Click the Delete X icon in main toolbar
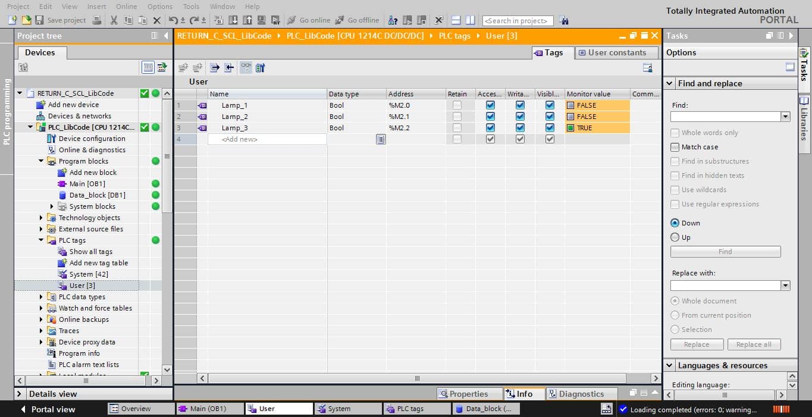The height and width of the screenshot is (417, 812). 156,20
